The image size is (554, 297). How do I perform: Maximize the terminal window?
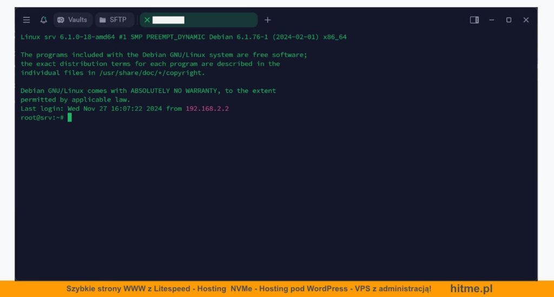(x=509, y=20)
